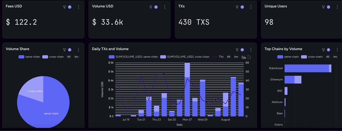Image resolution: width=342 pixels, height=131 pixels.
Task: Click Inv legend button in Volume Share
Action: click(76, 57)
